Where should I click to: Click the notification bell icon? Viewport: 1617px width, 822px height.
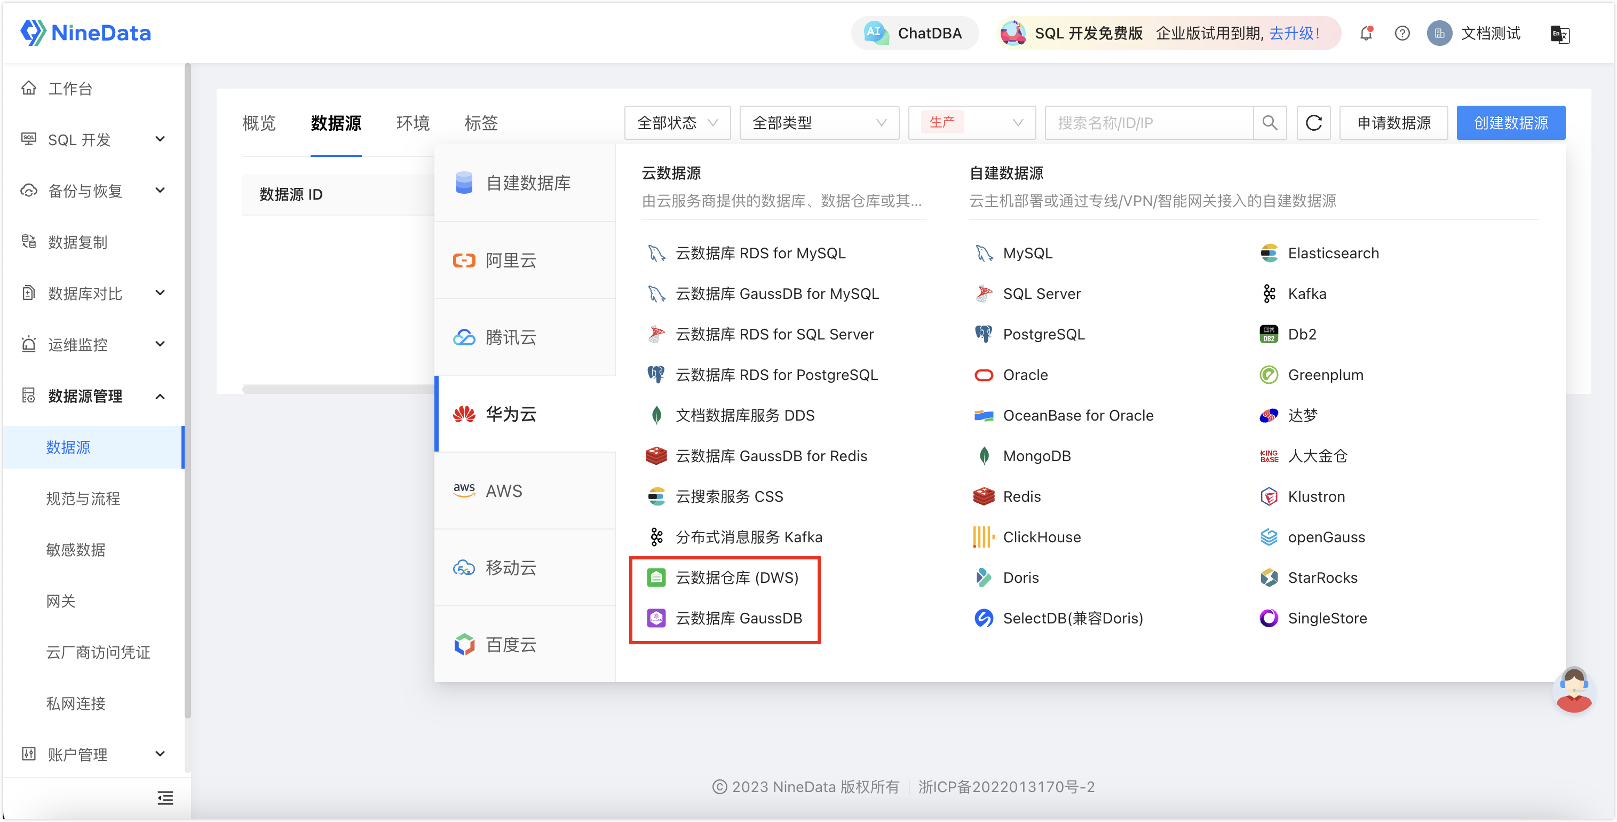click(1366, 33)
